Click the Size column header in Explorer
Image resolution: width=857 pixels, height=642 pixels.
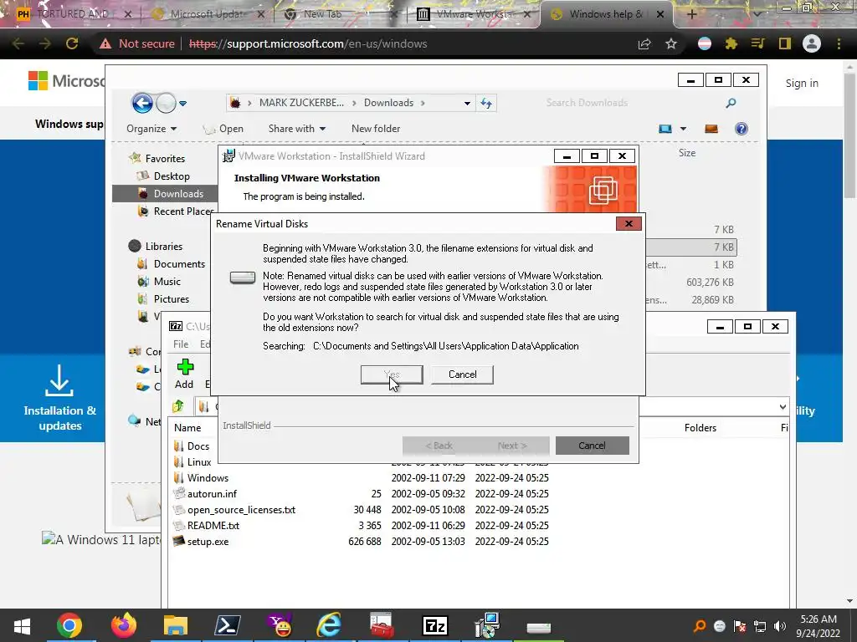point(687,153)
